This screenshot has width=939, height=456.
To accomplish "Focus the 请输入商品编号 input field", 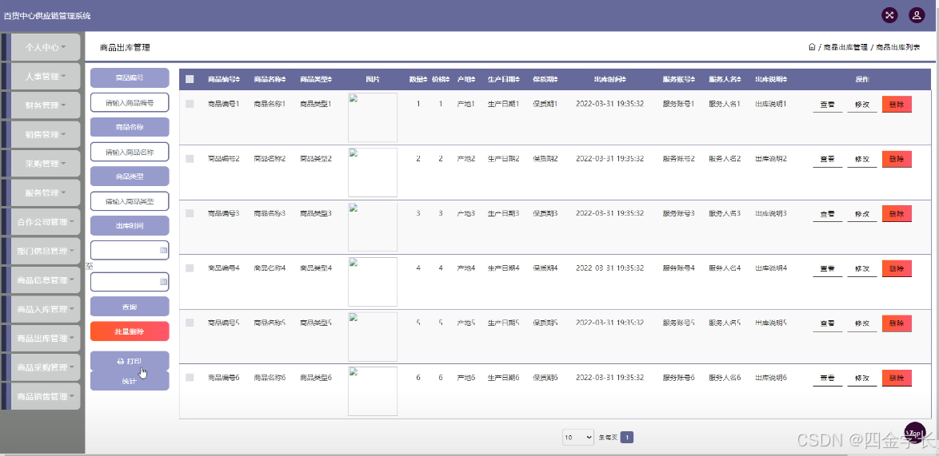I will pyautogui.click(x=130, y=103).
